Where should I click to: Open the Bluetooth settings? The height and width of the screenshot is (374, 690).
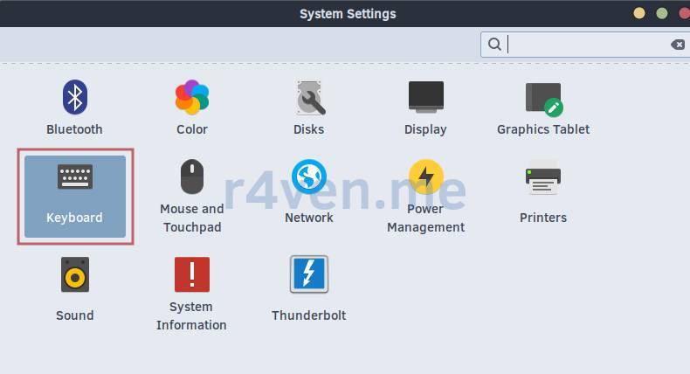[x=74, y=107]
